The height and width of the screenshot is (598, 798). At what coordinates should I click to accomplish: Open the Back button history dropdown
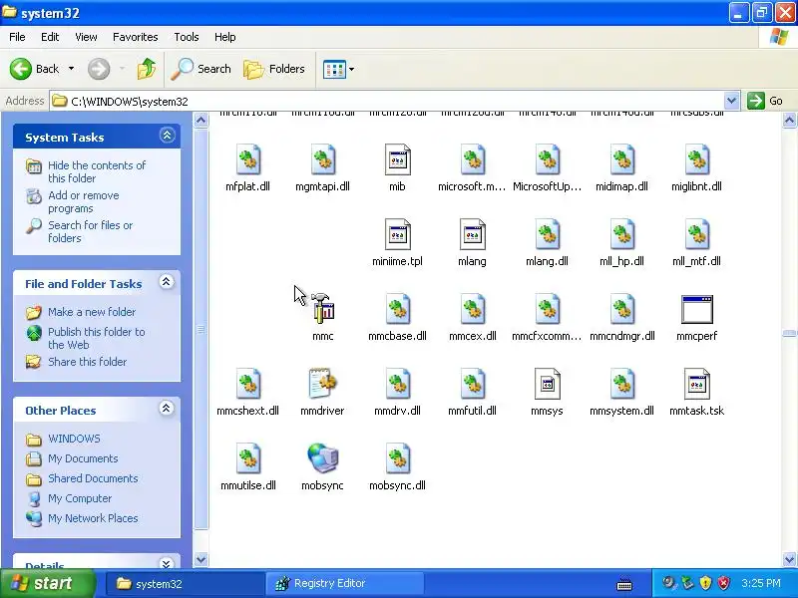[71, 69]
